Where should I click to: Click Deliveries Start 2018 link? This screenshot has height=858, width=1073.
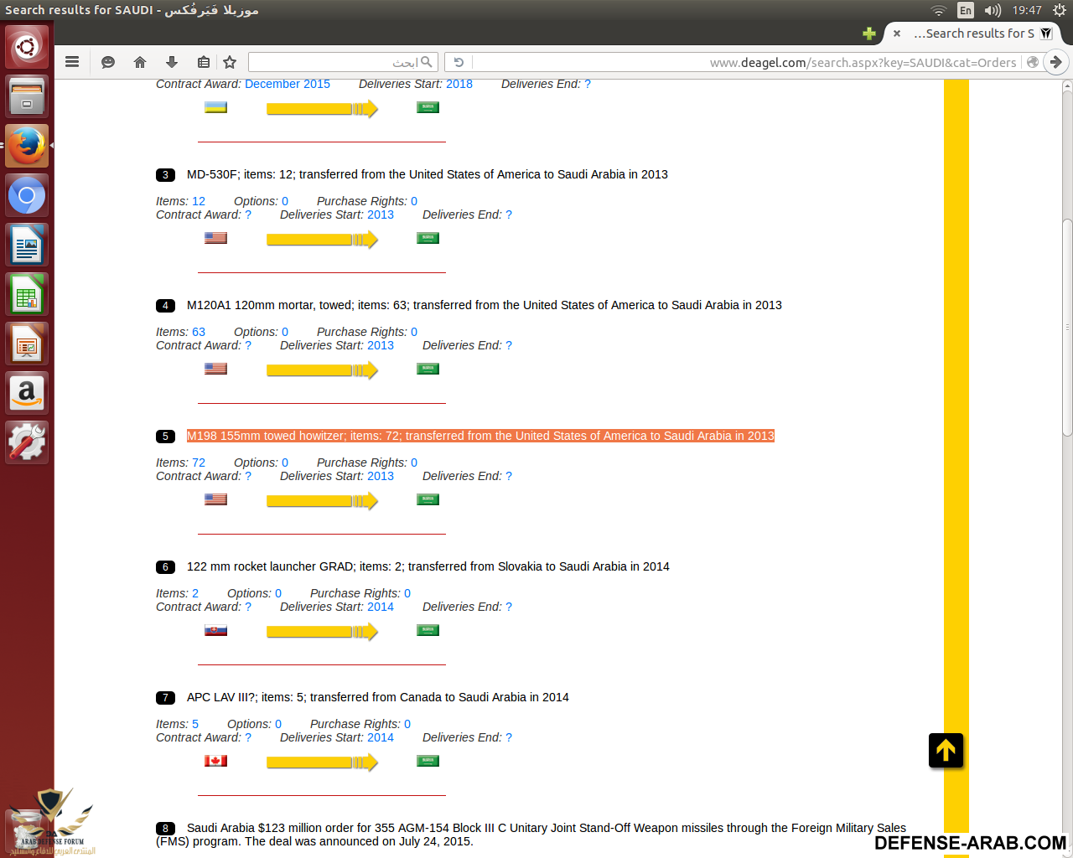point(459,84)
